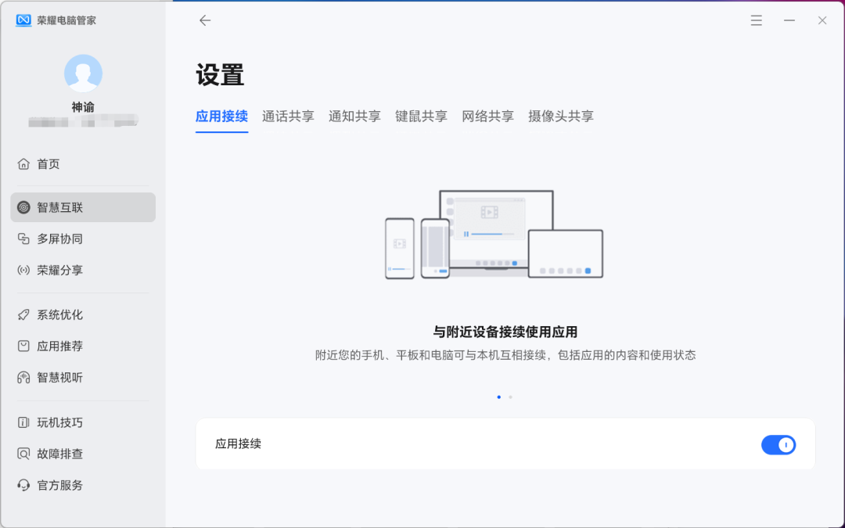Open the 通知共享 tab
Image resolution: width=845 pixels, height=528 pixels.
(354, 117)
